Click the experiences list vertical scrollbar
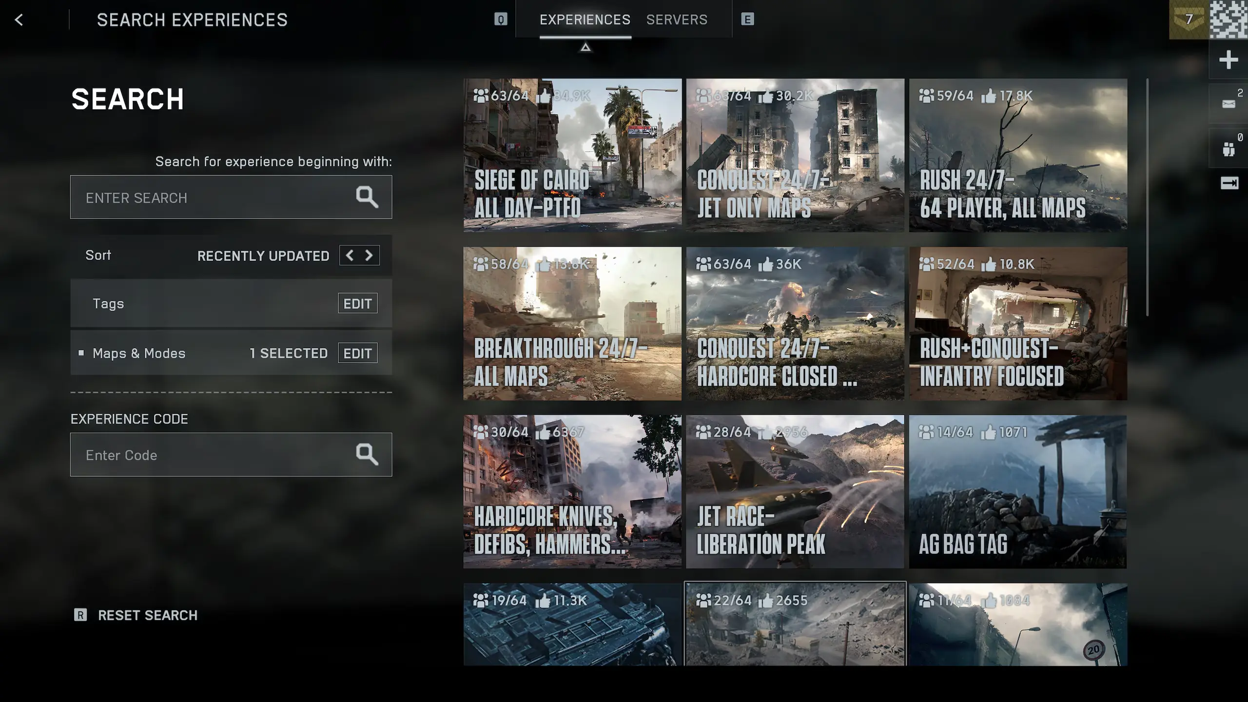This screenshot has height=702, width=1248. click(x=1147, y=197)
